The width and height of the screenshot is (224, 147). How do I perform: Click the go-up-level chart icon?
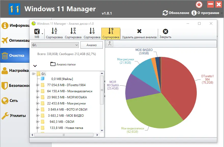click(110, 44)
